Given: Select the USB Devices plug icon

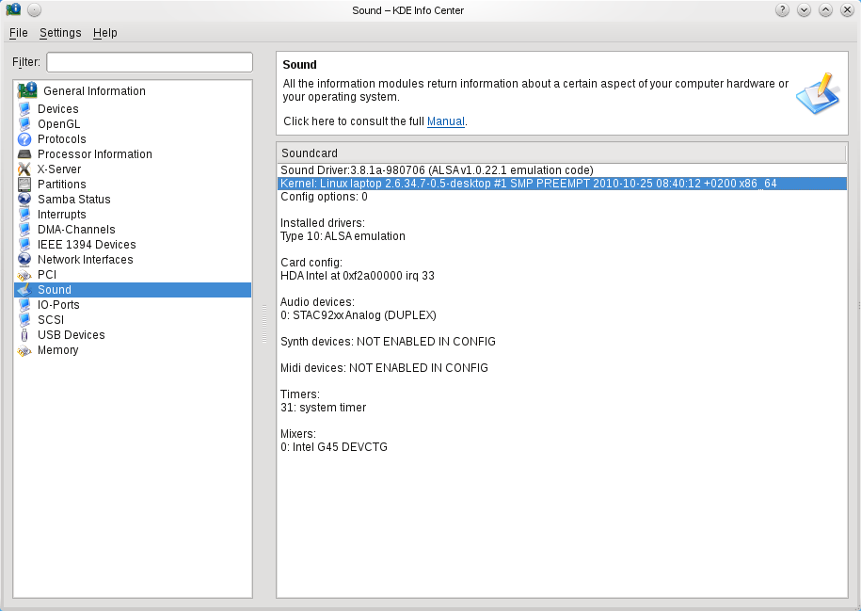Looking at the screenshot, I should pyautogui.click(x=24, y=334).
